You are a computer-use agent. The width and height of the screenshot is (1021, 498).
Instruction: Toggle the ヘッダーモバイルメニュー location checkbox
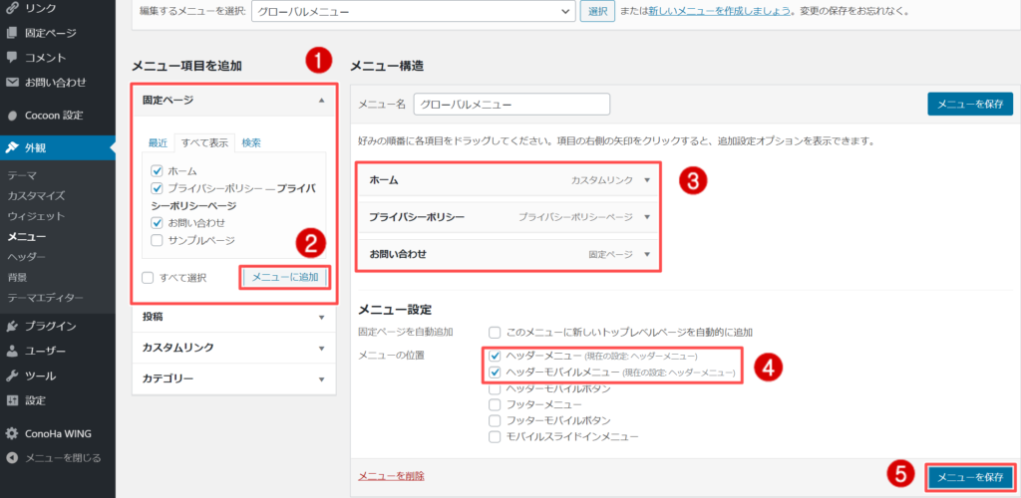pos(495,373)
